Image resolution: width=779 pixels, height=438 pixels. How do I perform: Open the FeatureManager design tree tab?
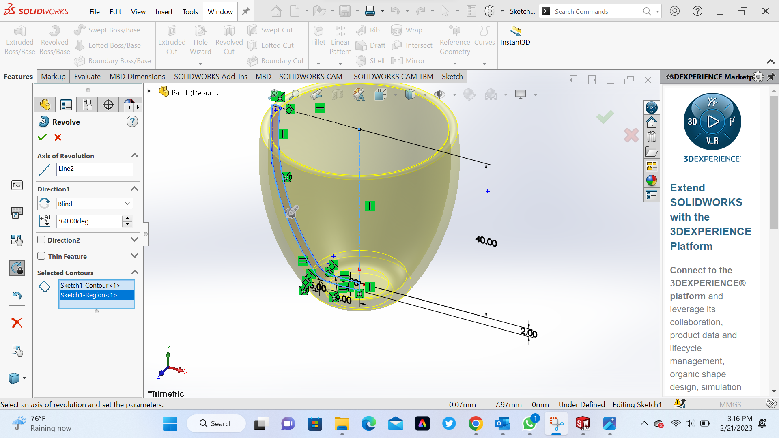[x=45, y=105]
